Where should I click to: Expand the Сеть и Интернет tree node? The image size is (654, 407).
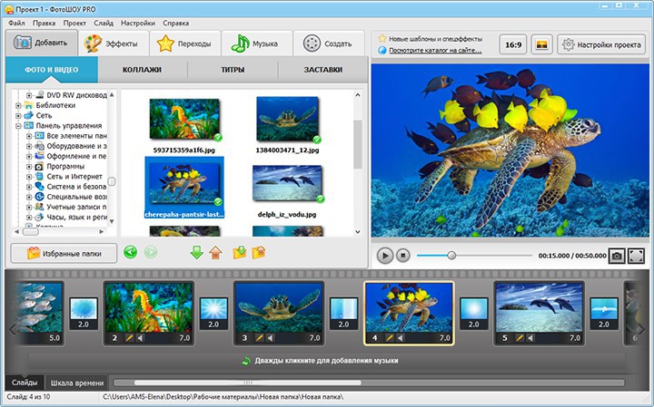(29, 177)
